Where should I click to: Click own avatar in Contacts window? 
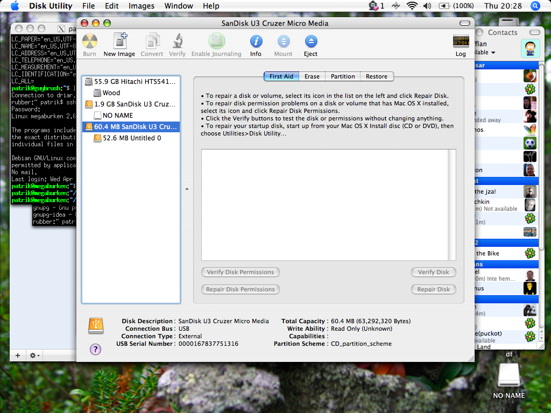[x=530, y=48]
